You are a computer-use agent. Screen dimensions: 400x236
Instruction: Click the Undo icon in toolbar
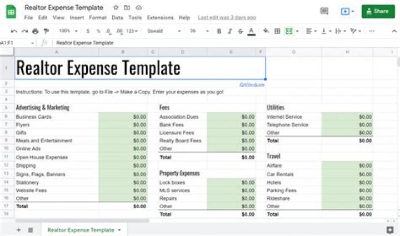tap(14, 31)
